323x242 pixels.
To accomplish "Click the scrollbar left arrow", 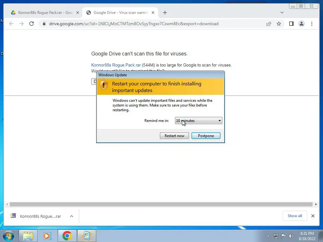I will point(7,204).
